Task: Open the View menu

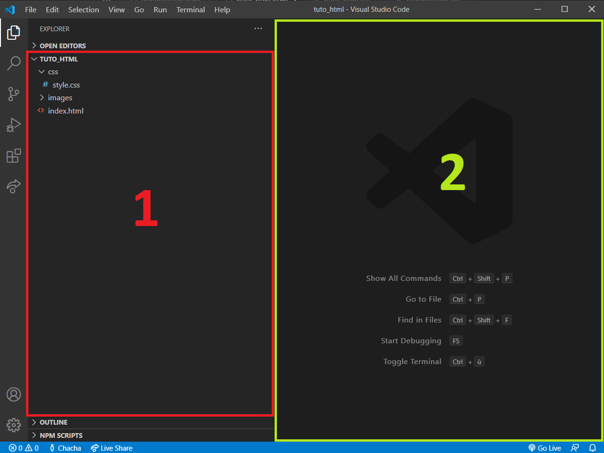Action: click(x=116, y=9)
